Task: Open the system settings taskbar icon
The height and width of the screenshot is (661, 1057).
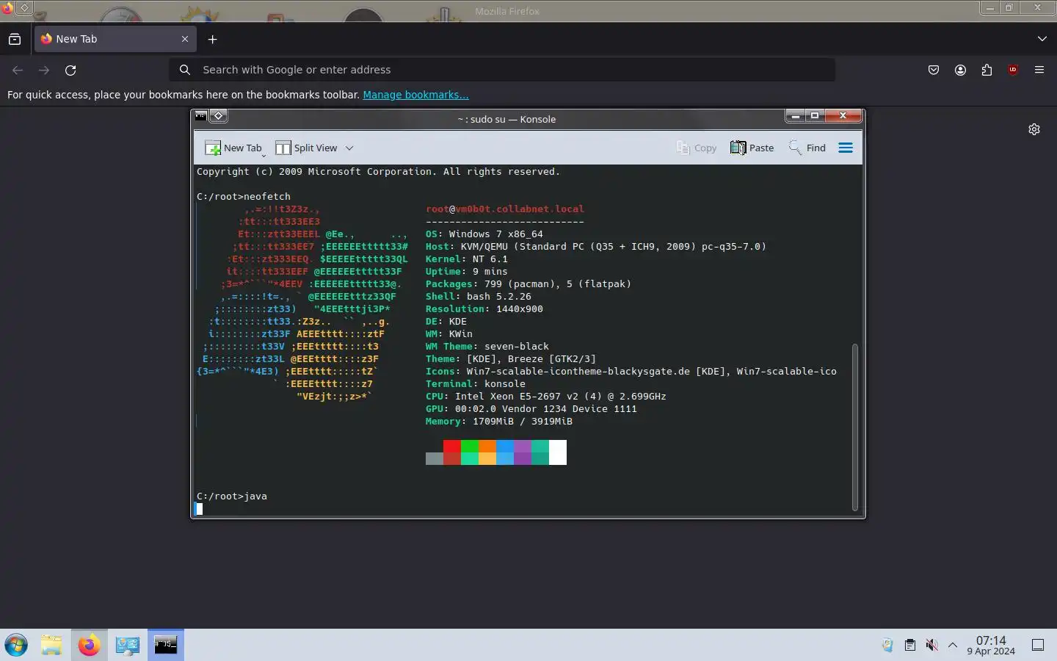Action: tap(127, 645)
